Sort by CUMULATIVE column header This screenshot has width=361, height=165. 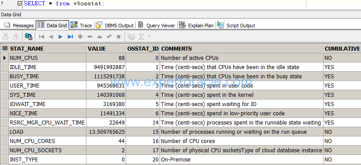click(342, 48)
